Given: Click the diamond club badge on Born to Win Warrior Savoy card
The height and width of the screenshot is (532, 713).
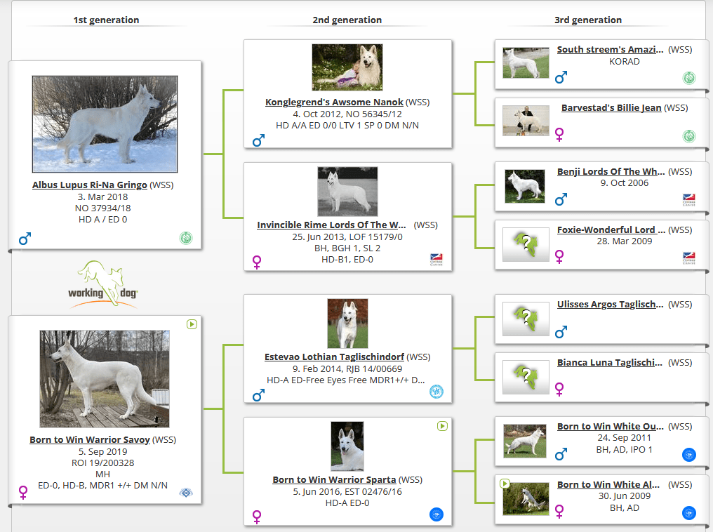Looking at the screenshot, I should 185,493.
